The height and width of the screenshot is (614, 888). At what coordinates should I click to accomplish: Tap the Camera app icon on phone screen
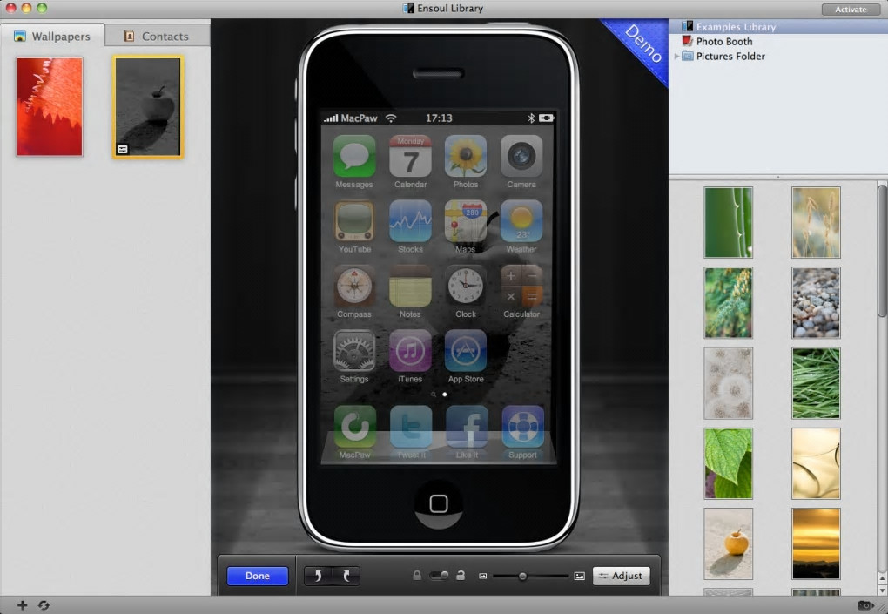pyautogui.click(x=521, y=156)
